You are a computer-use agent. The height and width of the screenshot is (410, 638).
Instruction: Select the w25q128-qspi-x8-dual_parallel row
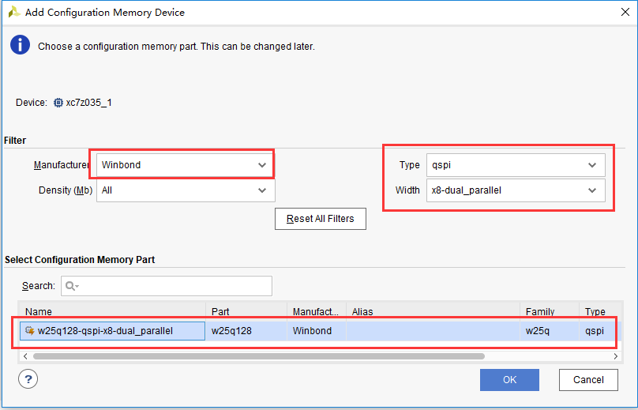pos(321,331)
